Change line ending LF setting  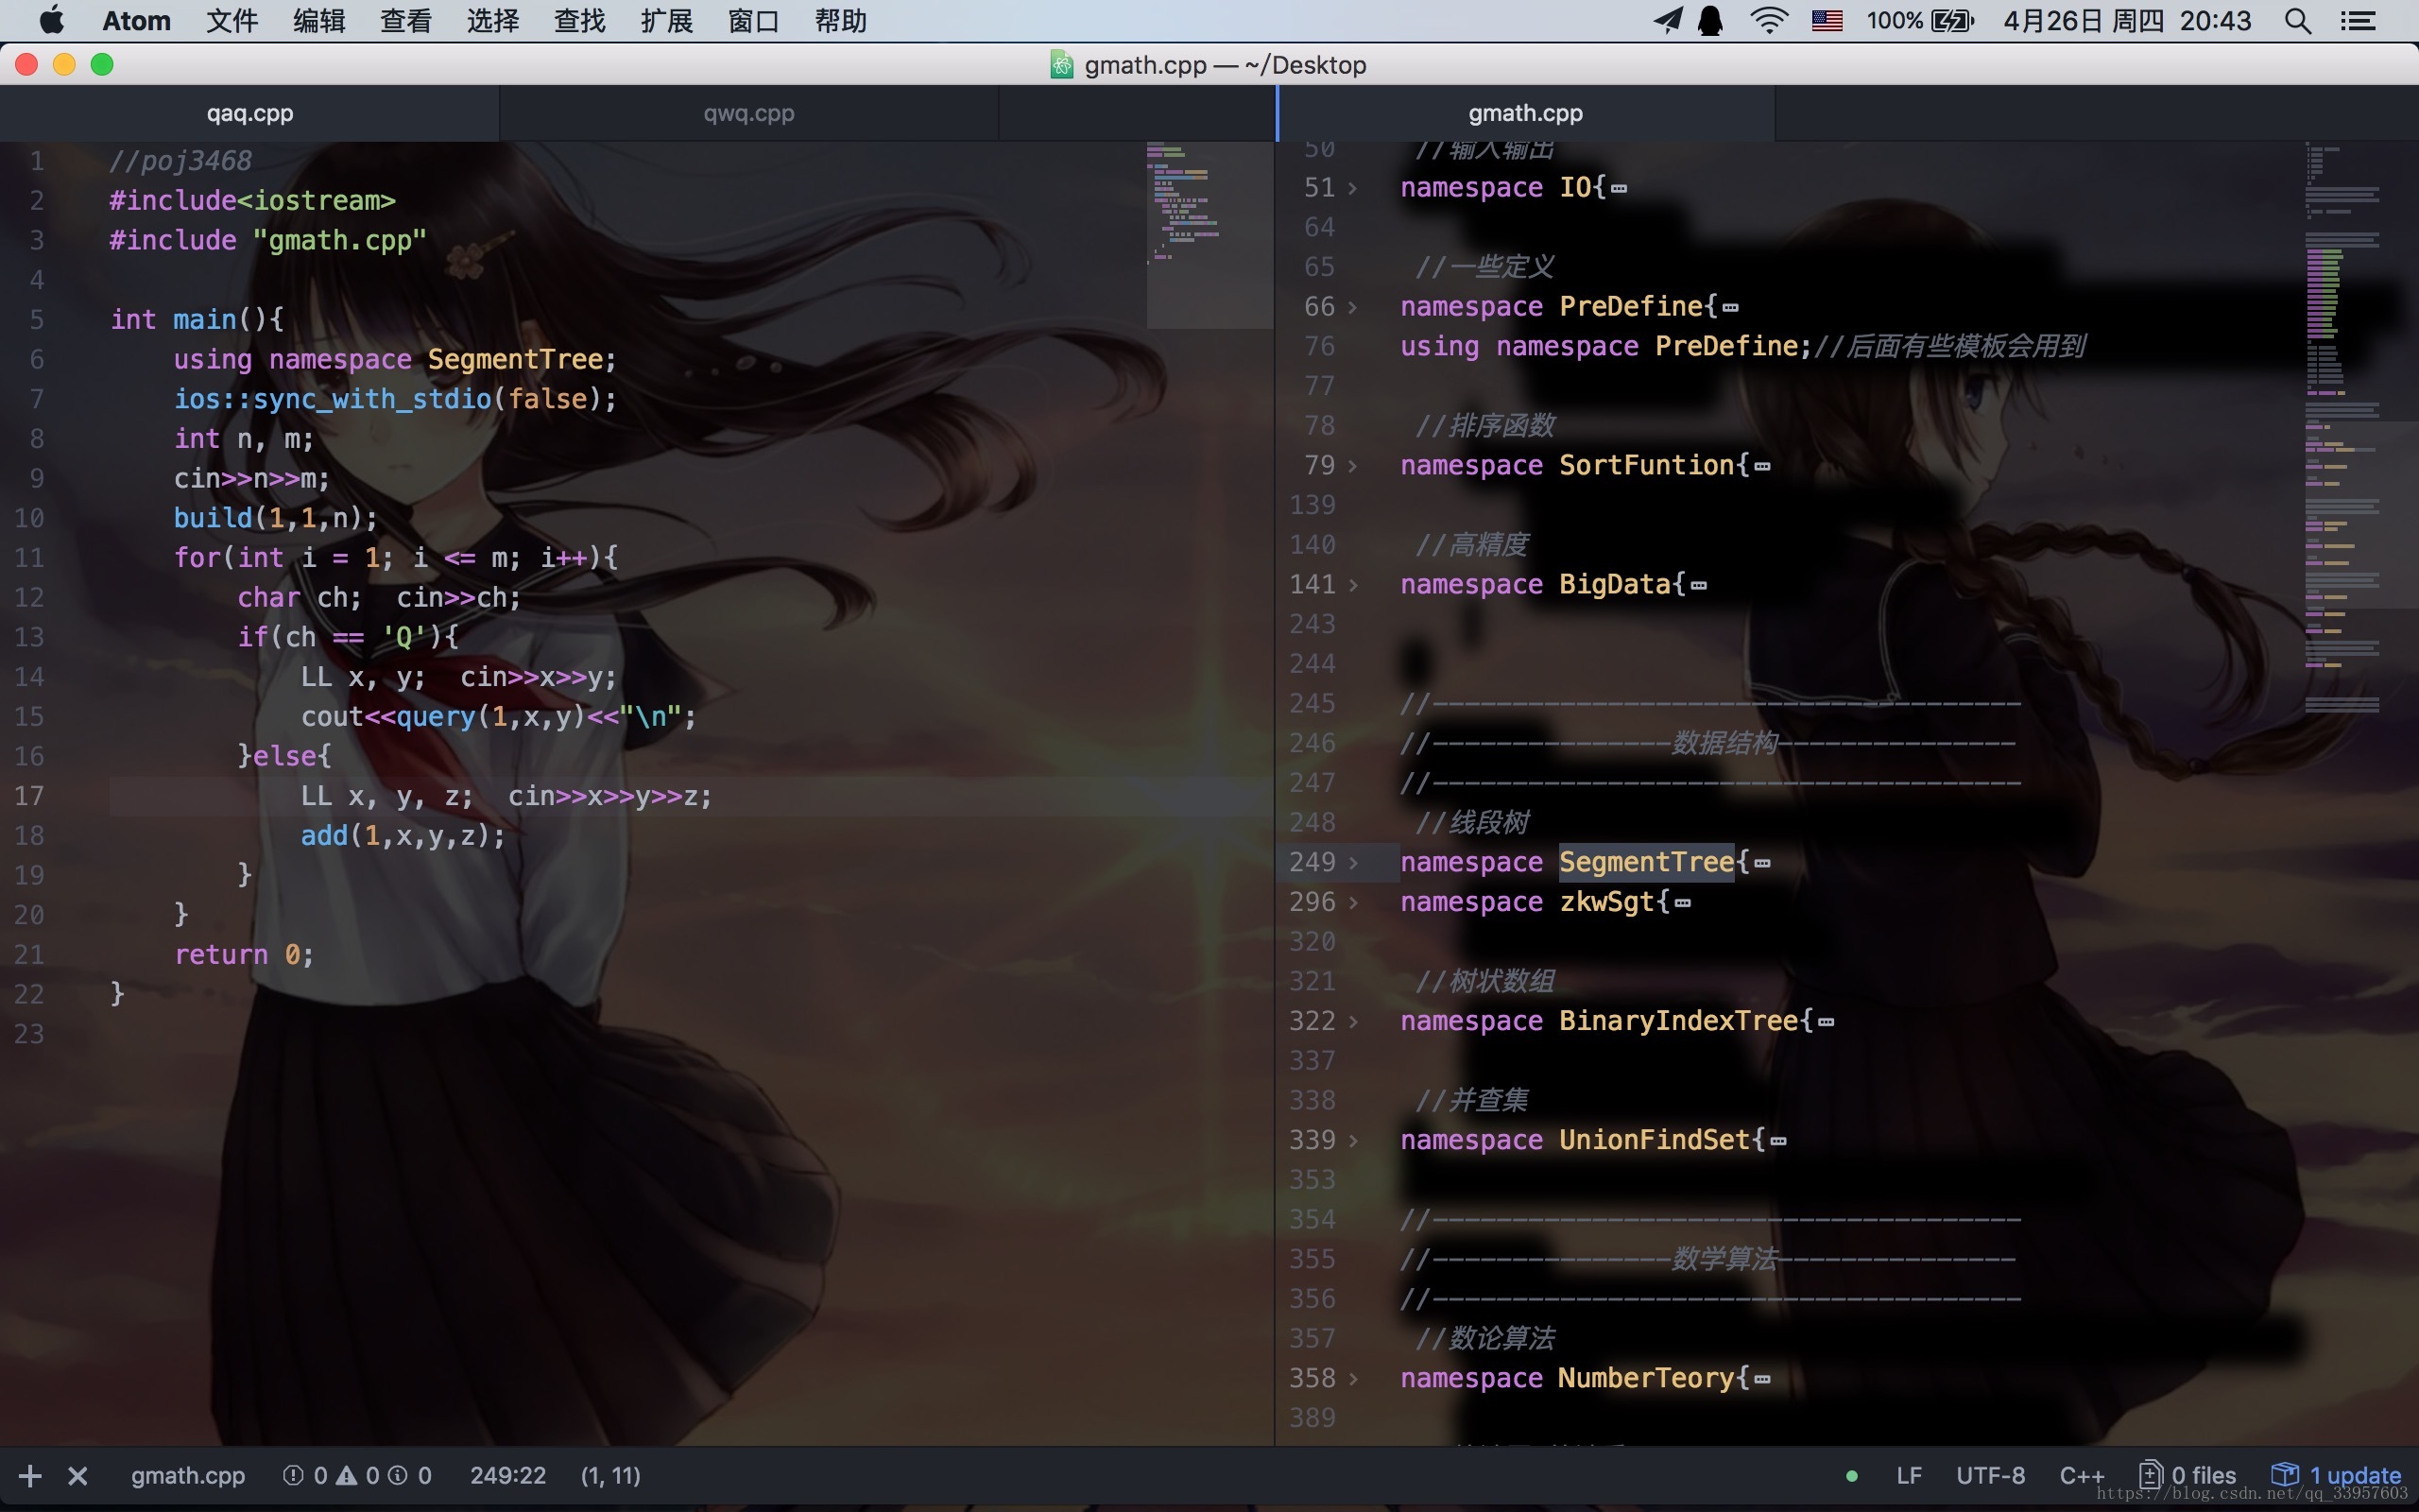tap(1909, 1476)
